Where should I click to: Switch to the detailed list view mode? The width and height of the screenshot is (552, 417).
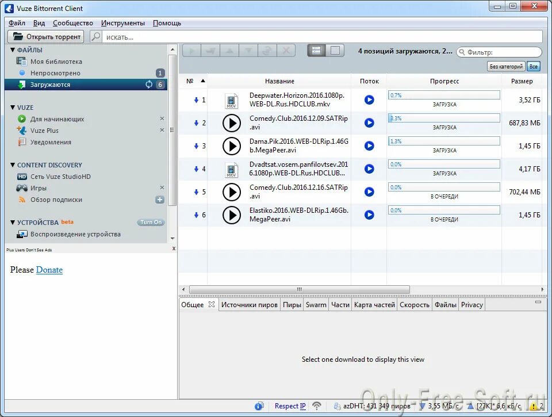click(316, 51)
